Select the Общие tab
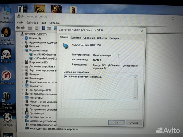Screen dimensions: 183x137 pos(64,37)
